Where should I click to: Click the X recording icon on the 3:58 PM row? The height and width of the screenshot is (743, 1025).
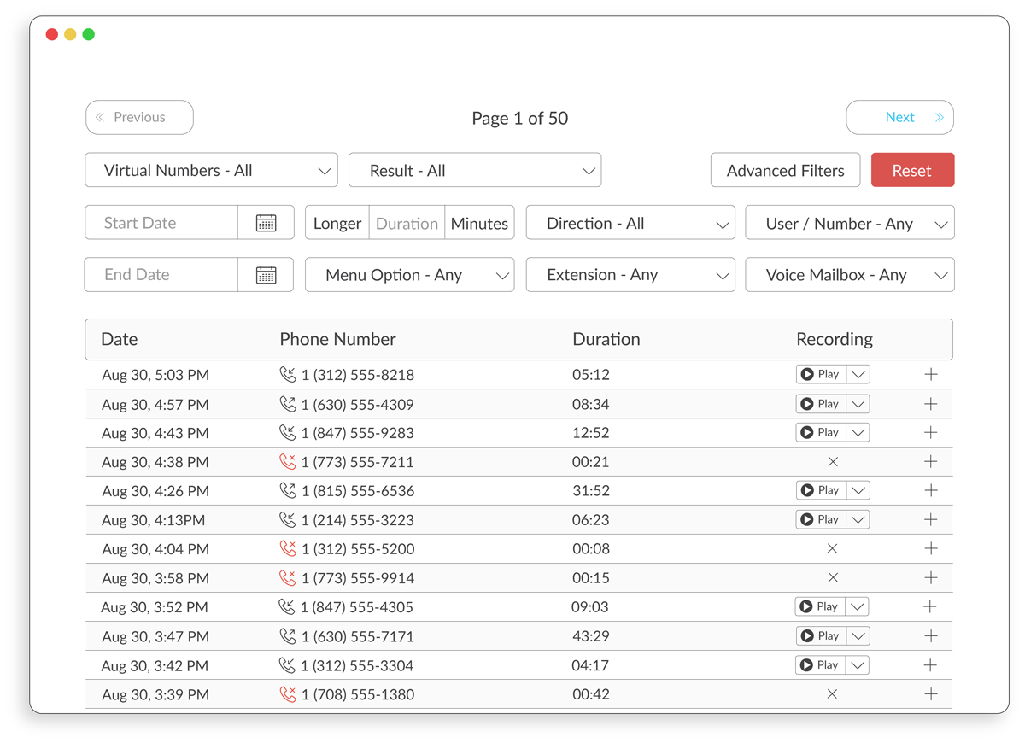tap(832, 577)
